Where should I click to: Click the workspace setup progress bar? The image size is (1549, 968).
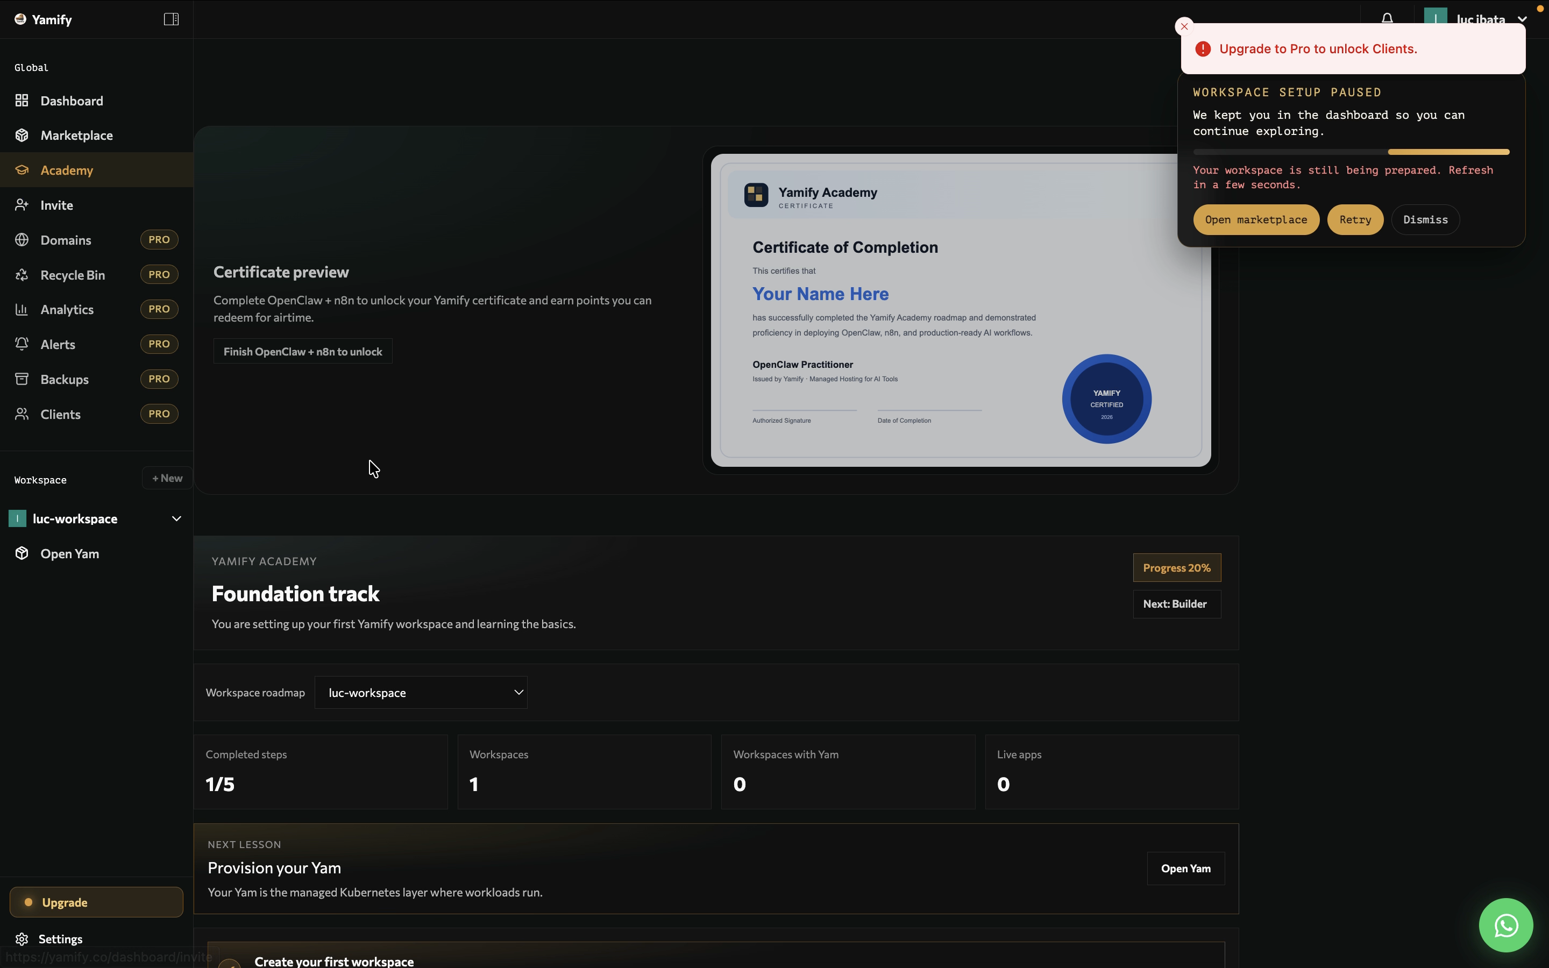pos(1351,152)
